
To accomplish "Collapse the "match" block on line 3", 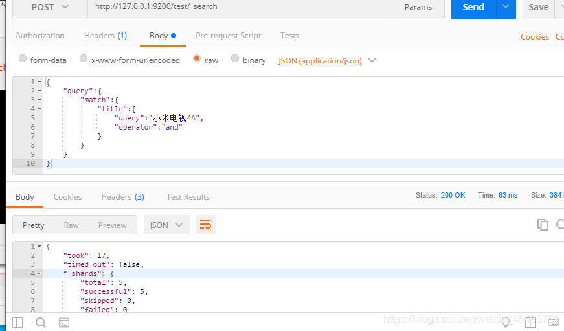I will coord(39,100).
